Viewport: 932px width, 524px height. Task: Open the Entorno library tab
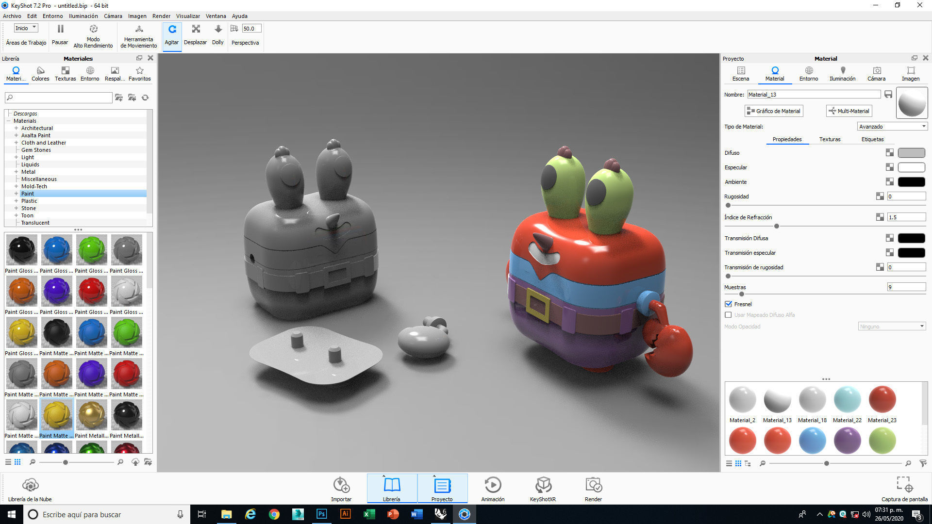(90, 74)
